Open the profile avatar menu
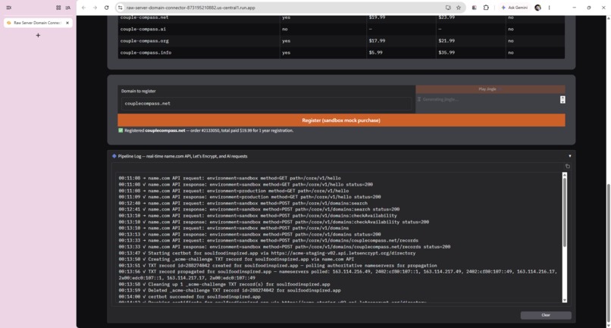611x328 pixels. click(x=537, y=8)
